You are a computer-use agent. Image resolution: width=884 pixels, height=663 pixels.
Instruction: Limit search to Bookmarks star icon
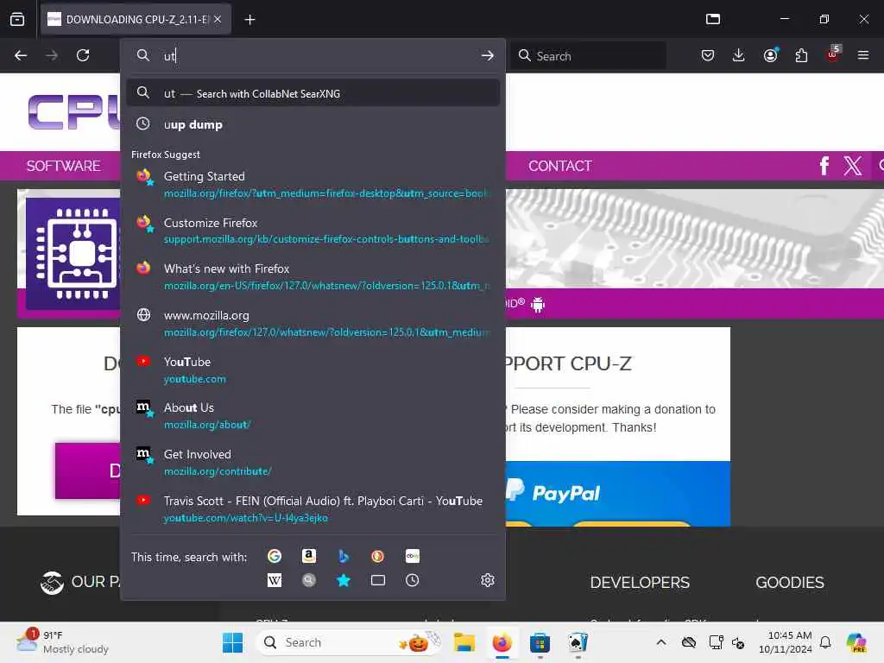tap(344, 580)
